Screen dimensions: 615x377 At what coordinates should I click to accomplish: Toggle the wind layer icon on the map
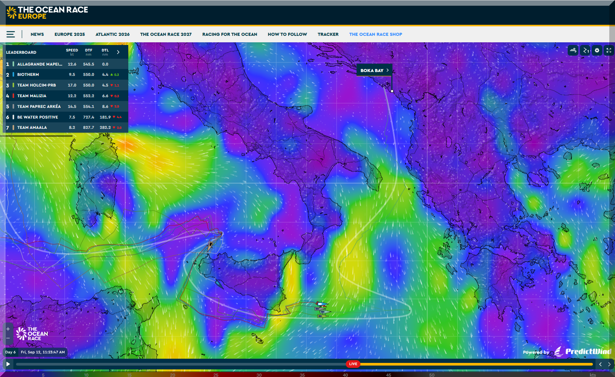(x=573, y=50)
